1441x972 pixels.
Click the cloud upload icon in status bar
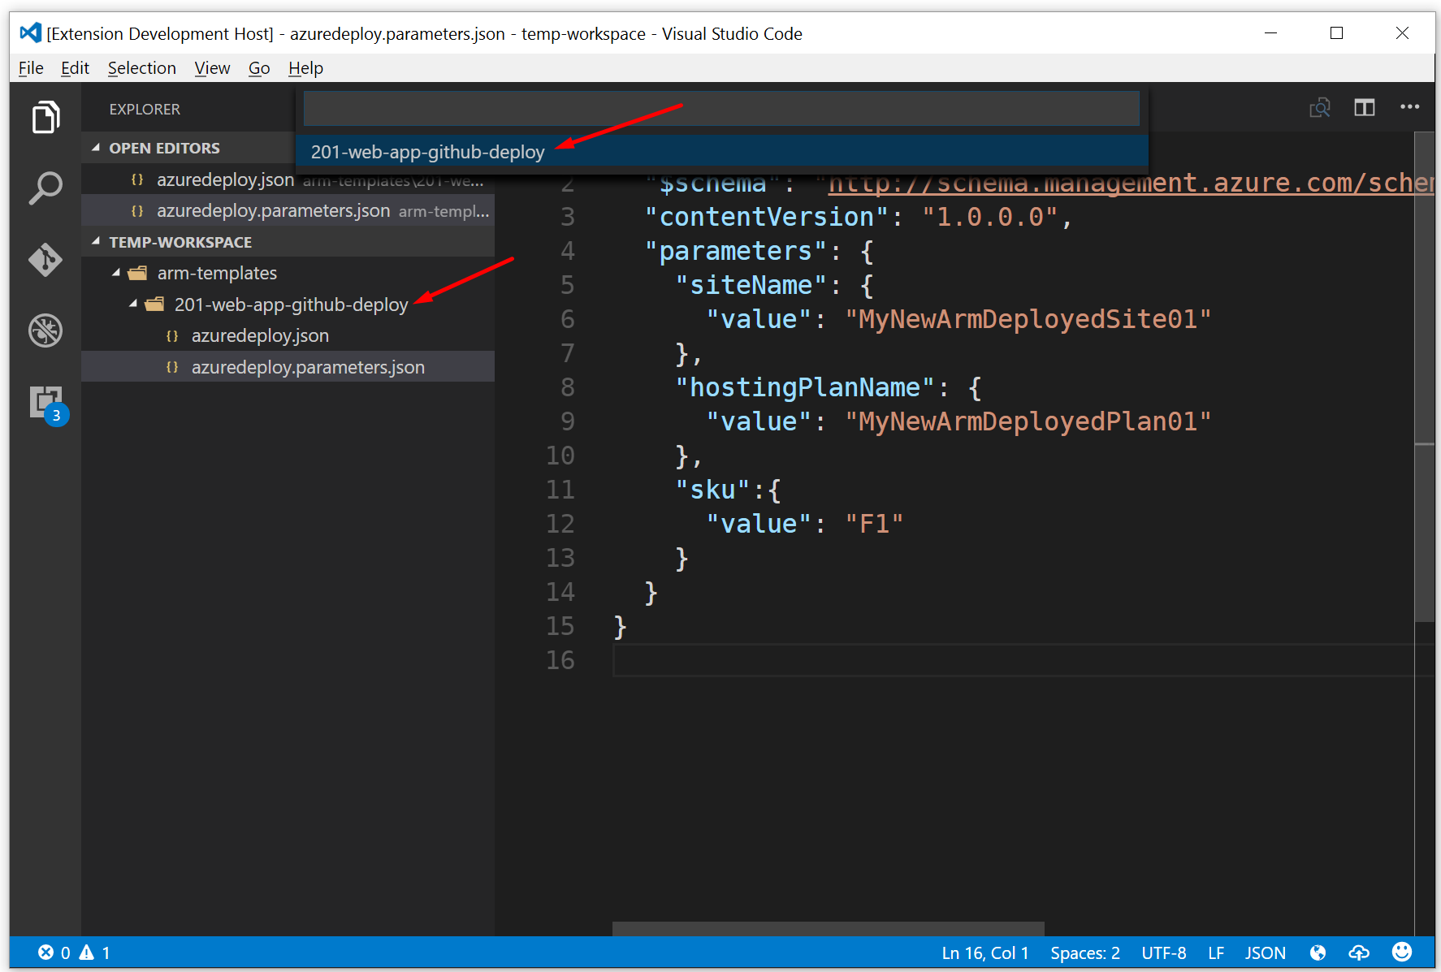coord(1359,953)
